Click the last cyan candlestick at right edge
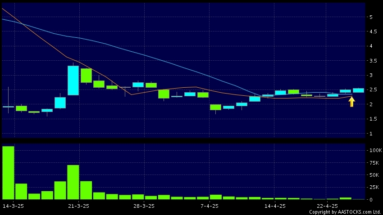 [358, 90]
